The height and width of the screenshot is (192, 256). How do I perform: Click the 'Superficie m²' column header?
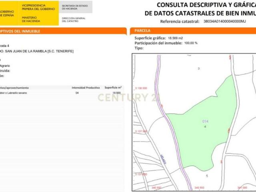click(x=113, y=88)
